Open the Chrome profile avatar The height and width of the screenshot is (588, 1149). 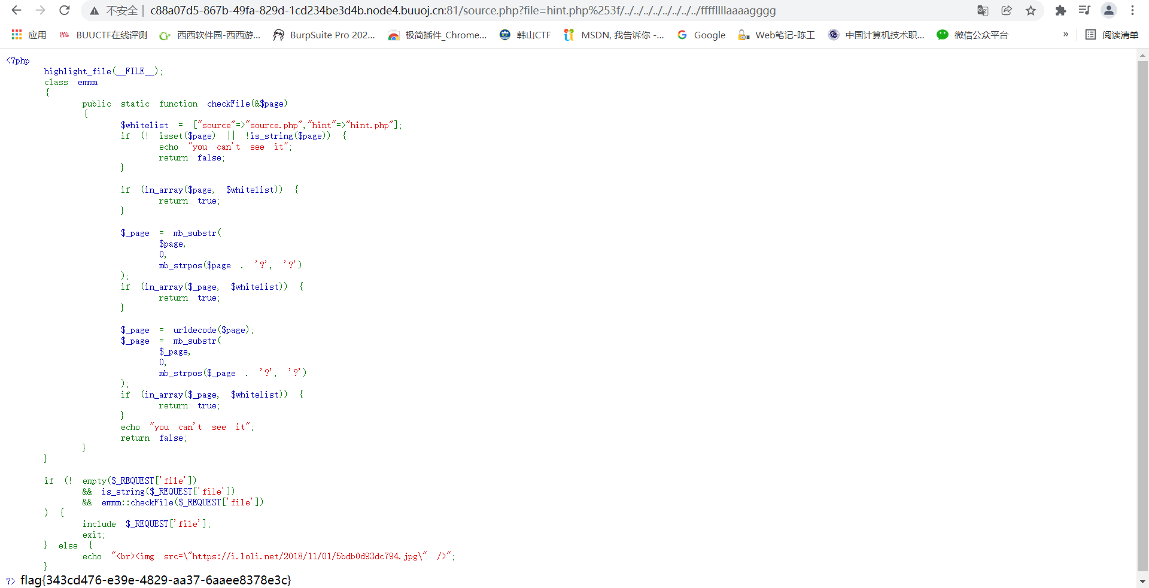1109,10
